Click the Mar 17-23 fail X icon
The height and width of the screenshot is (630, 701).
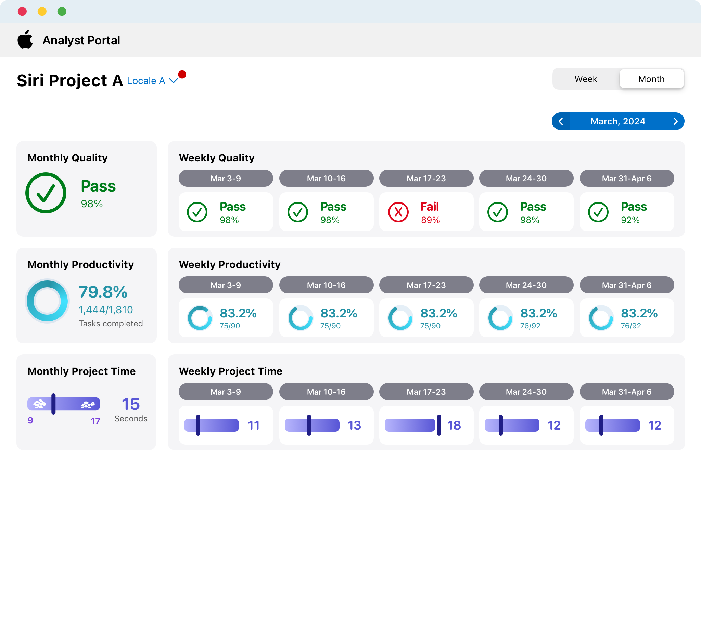[x=398, y=212]
